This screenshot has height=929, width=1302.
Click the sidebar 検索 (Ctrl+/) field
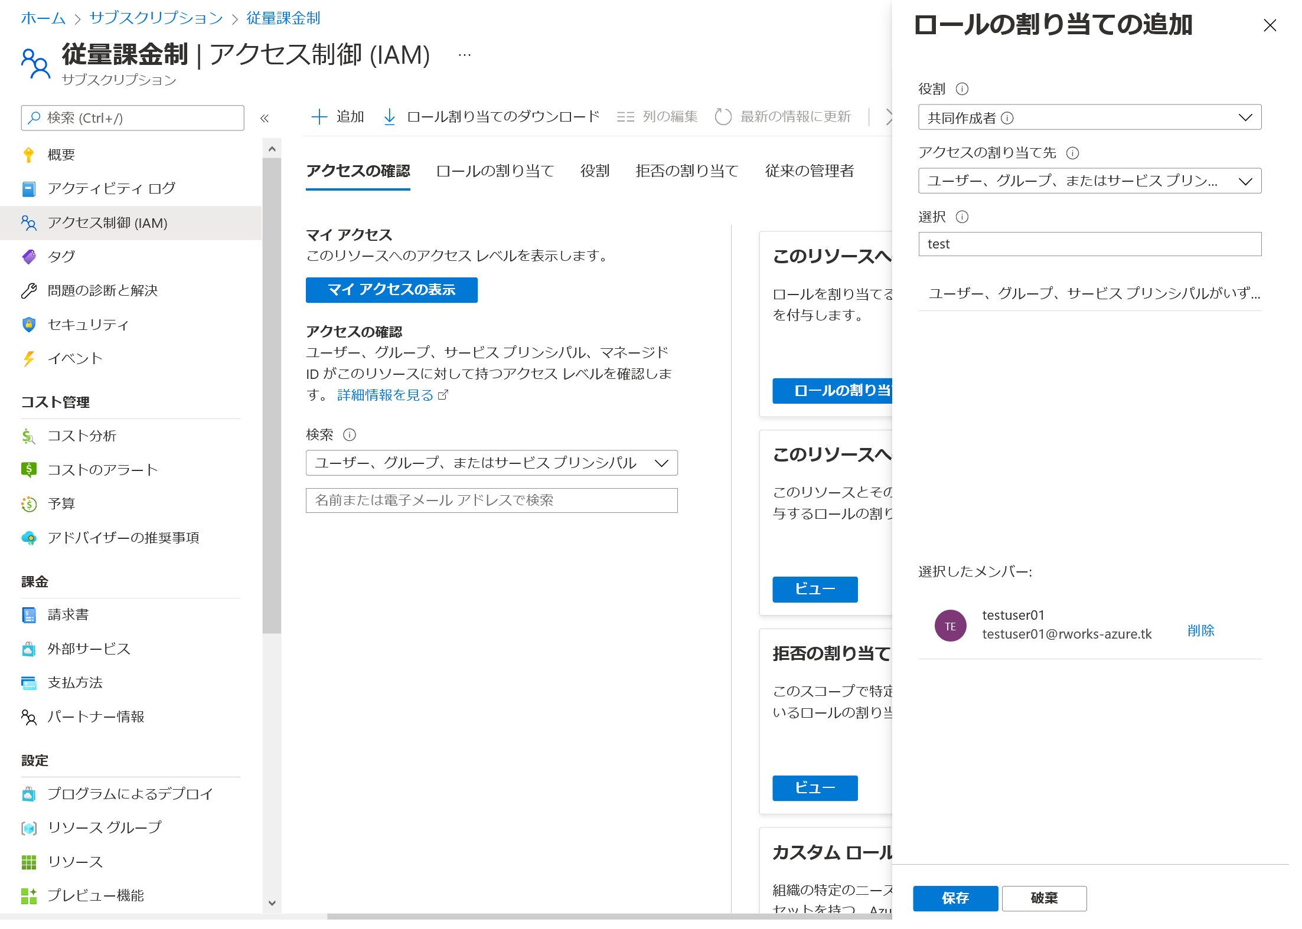132,118
